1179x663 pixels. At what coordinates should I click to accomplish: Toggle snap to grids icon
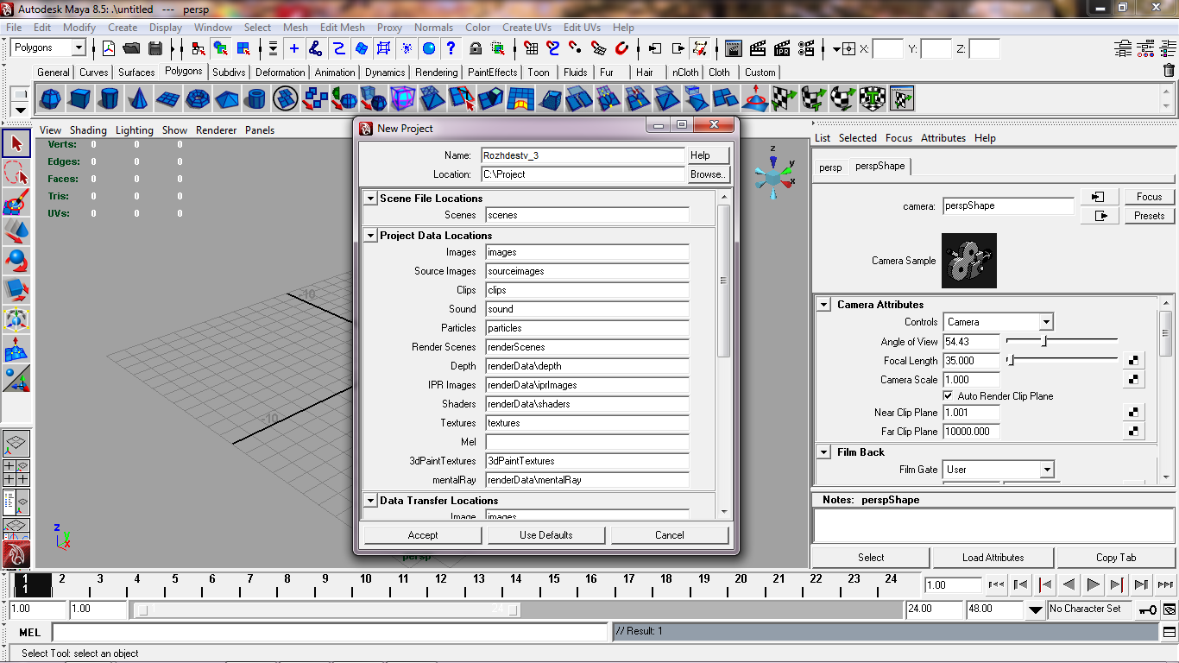click(x=531, y=48)
